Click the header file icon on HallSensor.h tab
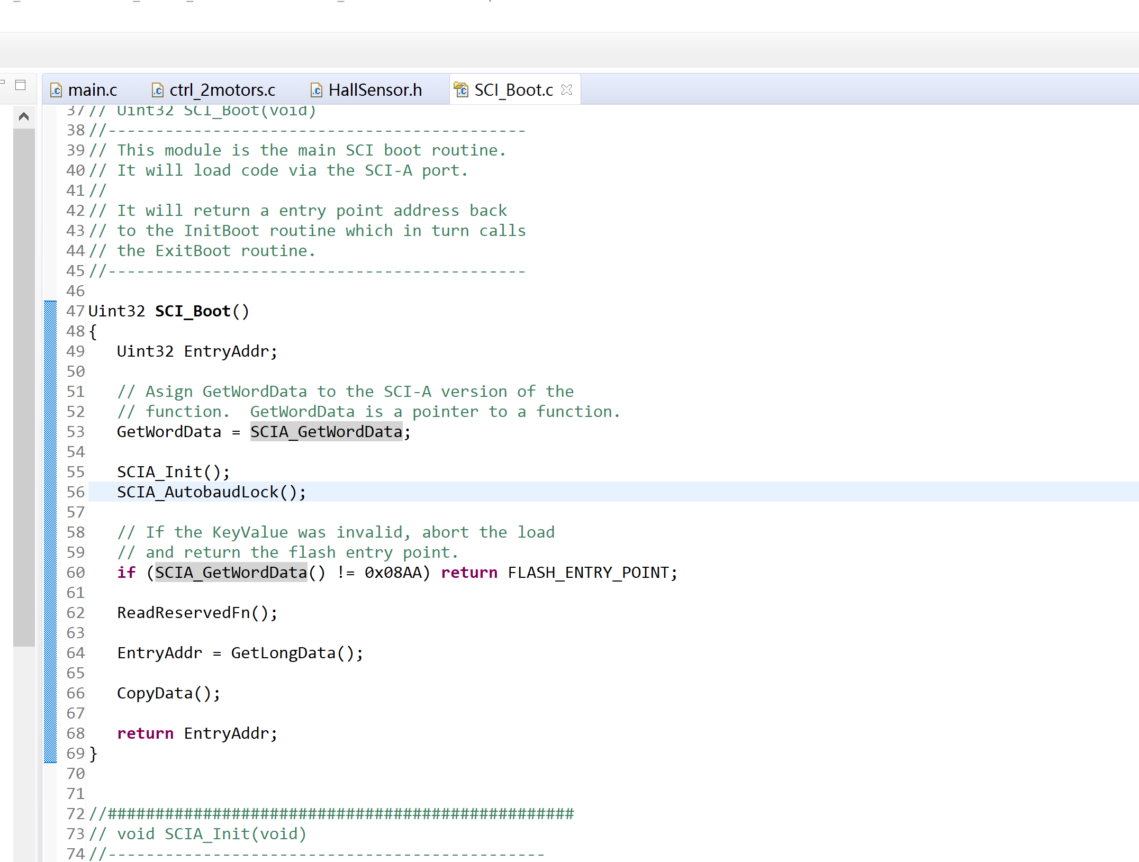This screenshot has height=862, width=1139. click(x=316, y=90)
